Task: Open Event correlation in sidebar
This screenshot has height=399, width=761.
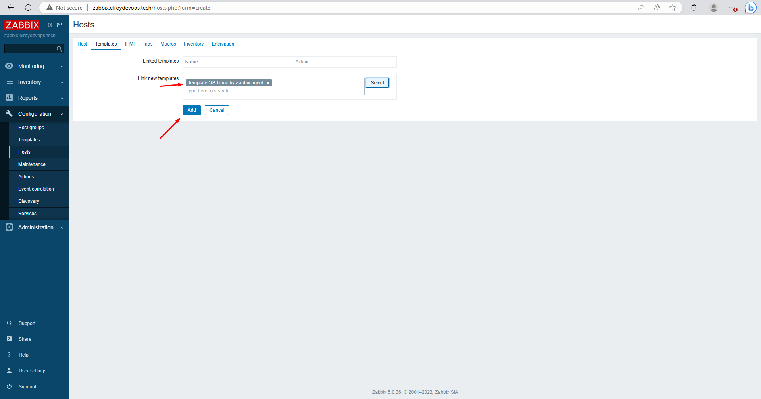Action: tap(39, 189)
